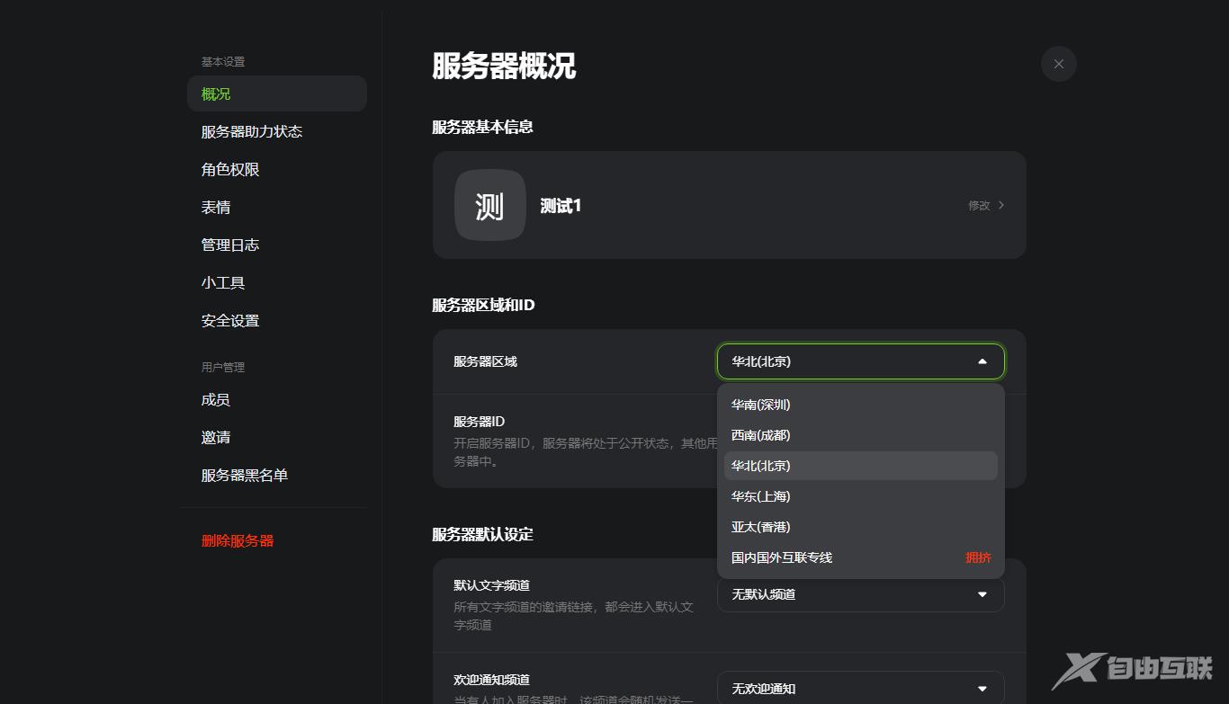1229x704 pixels.
Task: Click the chevron next to 修改
Action: 1001,205
